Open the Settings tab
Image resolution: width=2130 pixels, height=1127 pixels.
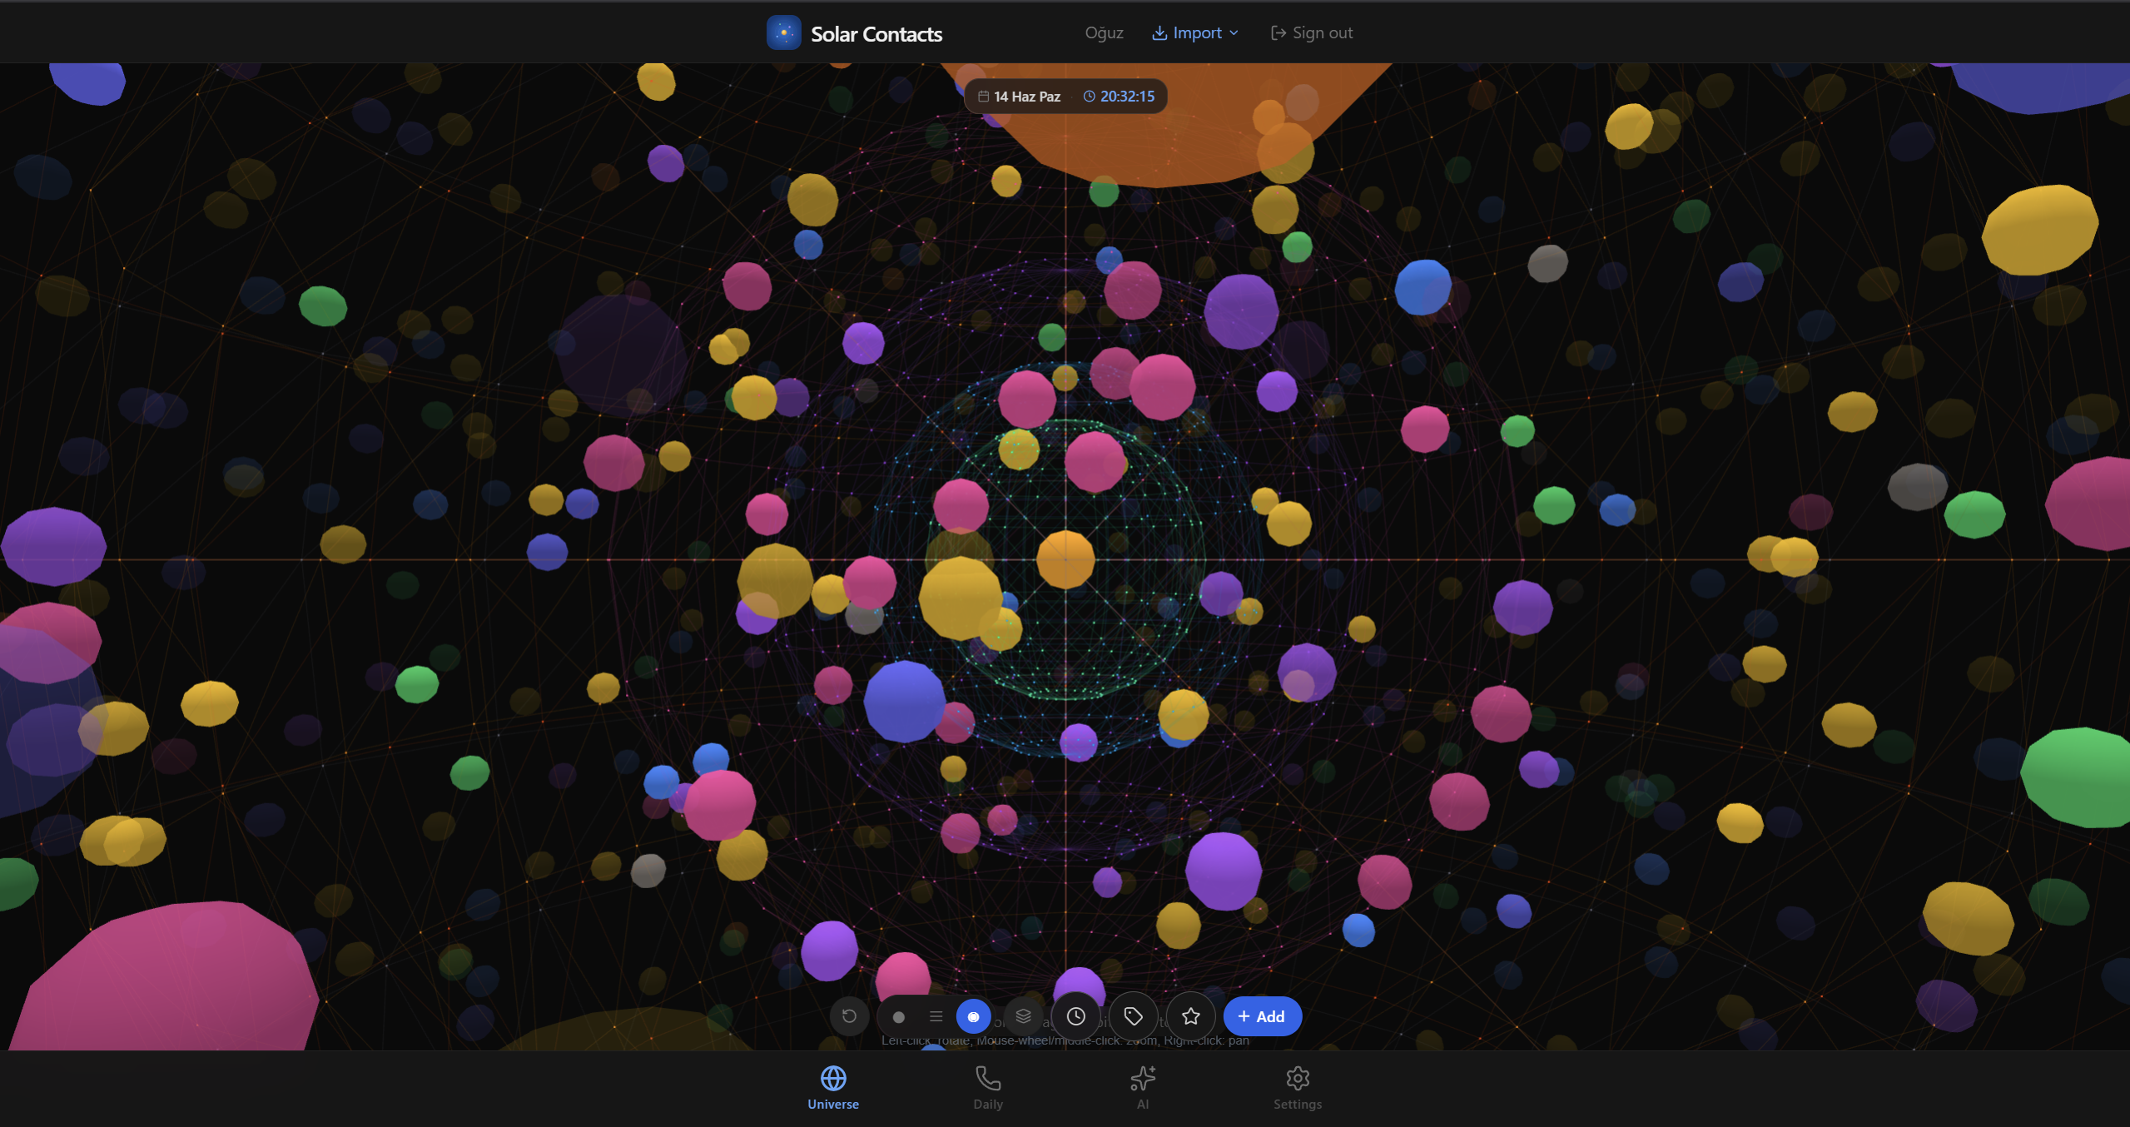pyautogui.click(x=1298, y=1088)
